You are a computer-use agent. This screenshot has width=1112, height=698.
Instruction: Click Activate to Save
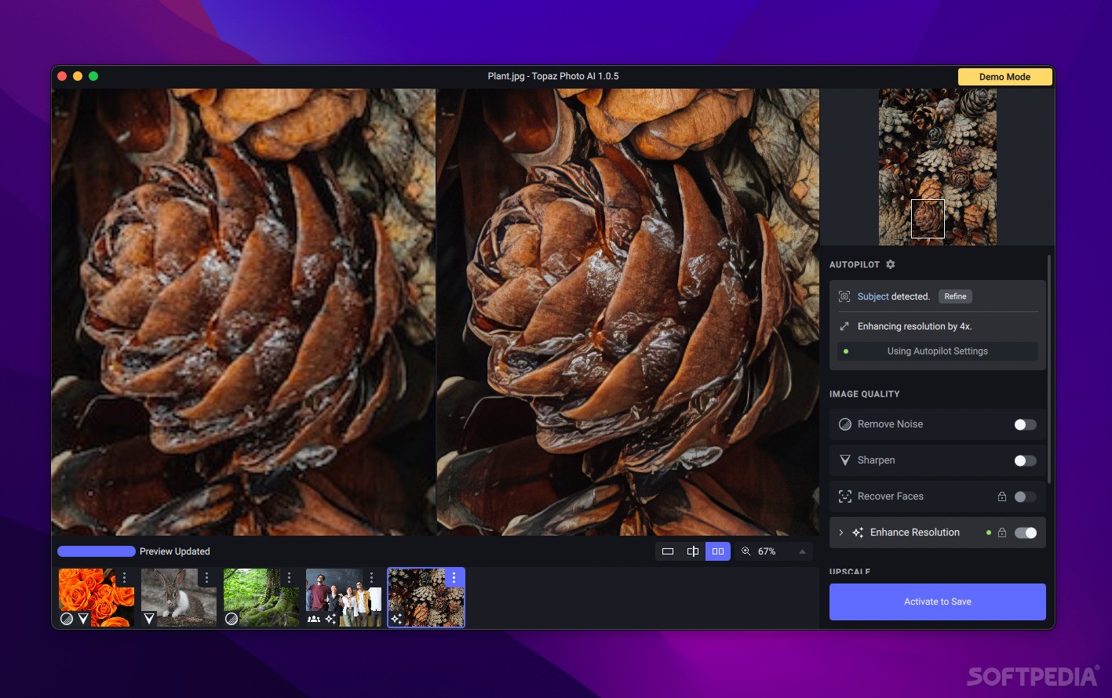[937, 602]
